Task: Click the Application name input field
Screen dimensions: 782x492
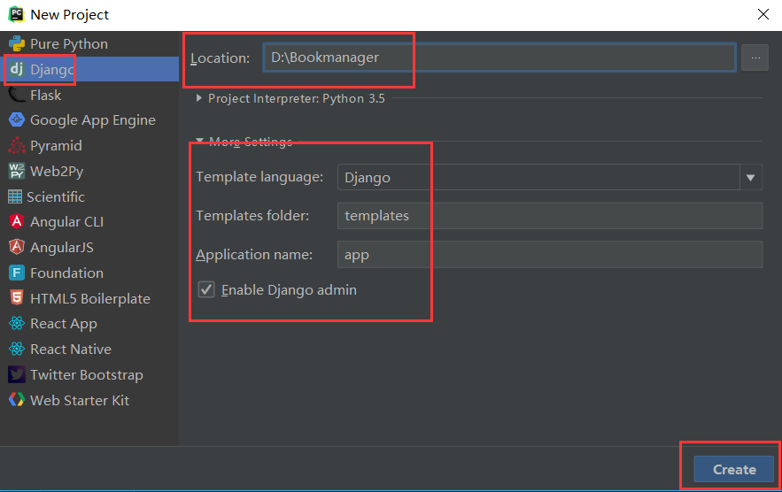Action: (550, 254)
